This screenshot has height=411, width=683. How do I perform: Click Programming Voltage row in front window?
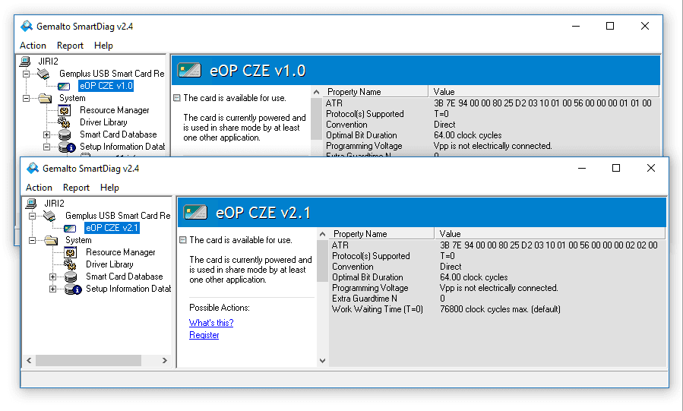pos(497,288)
